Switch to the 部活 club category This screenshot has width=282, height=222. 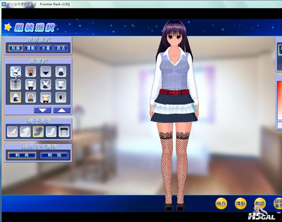61,48
